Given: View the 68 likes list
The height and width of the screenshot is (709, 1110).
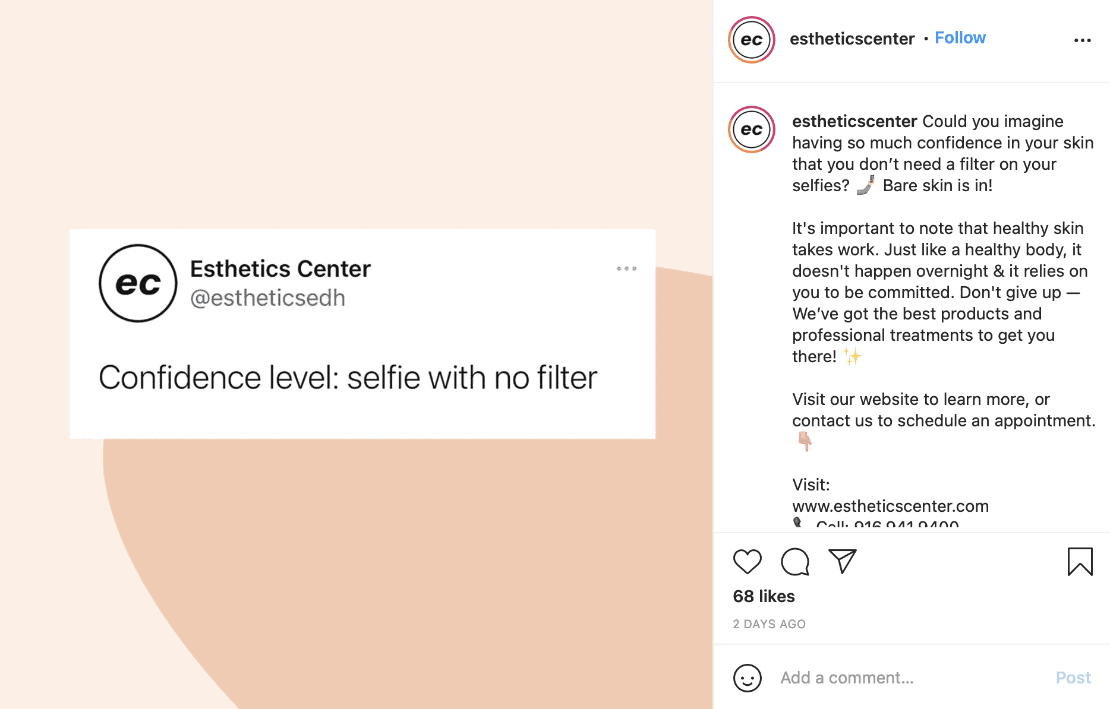Looking at the screenshot, I should click(x=764, y=596).
